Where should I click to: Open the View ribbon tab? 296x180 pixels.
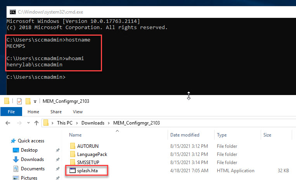[78, 112]
